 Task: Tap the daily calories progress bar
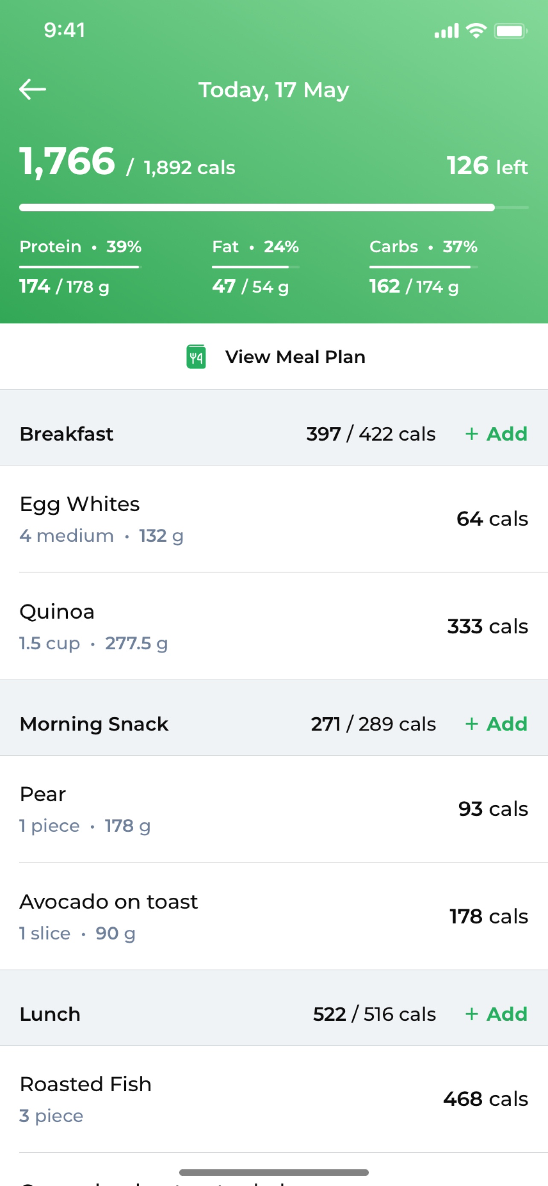tap(274, 207)
